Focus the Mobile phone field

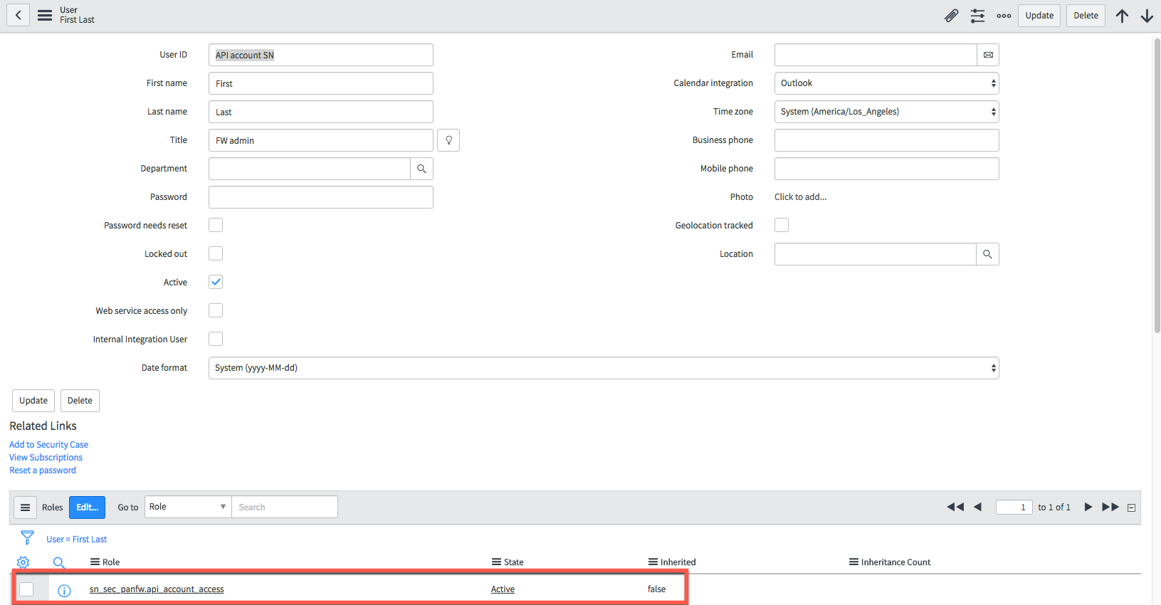(x=886, y=169)
